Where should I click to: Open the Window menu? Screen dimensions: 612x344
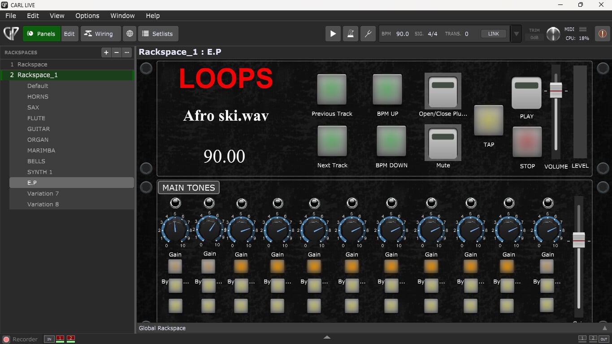[x=122, y=16]
